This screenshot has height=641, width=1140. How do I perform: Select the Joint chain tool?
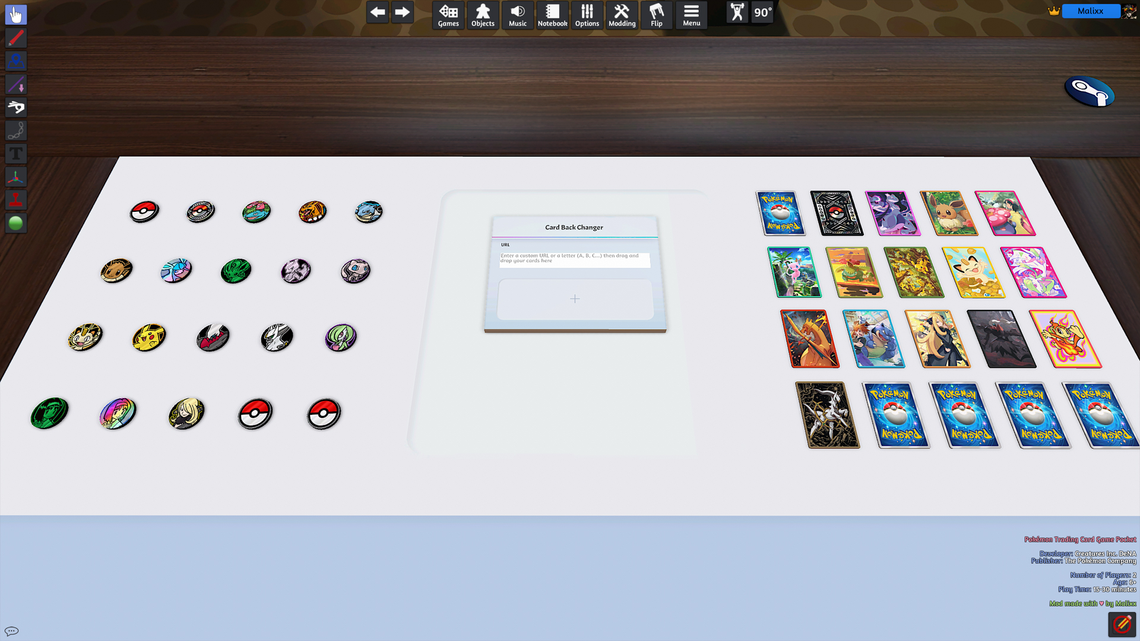[16, 130]
